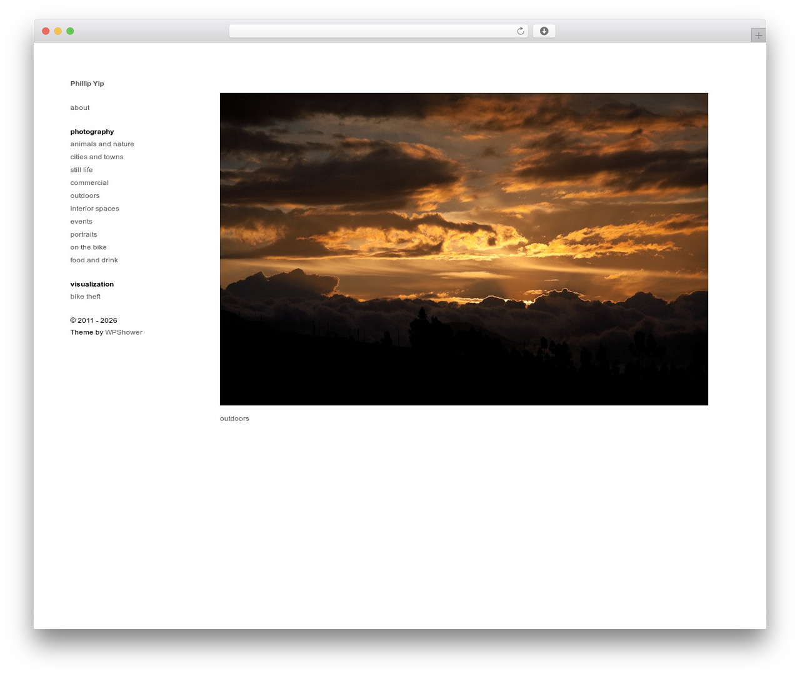
Task: Open the visualization section heading
Action: pos(92,284)
